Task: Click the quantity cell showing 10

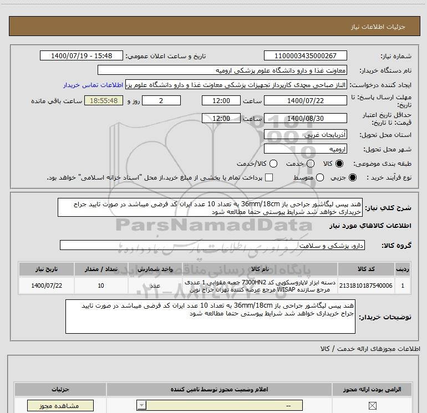Action: point(101,285)
